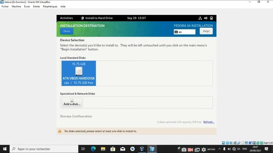The image size is (273, 153).
Task: Click the VirtualBox hard disk activity indicator
Action: tap(224, 143)
